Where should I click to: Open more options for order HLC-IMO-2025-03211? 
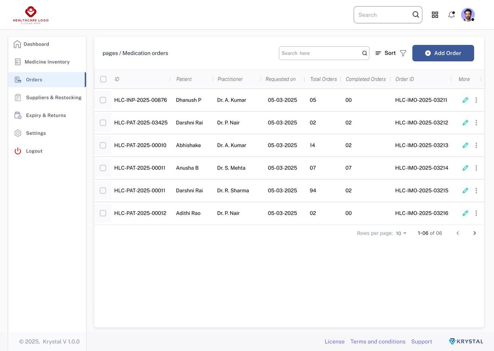[476, 100]
